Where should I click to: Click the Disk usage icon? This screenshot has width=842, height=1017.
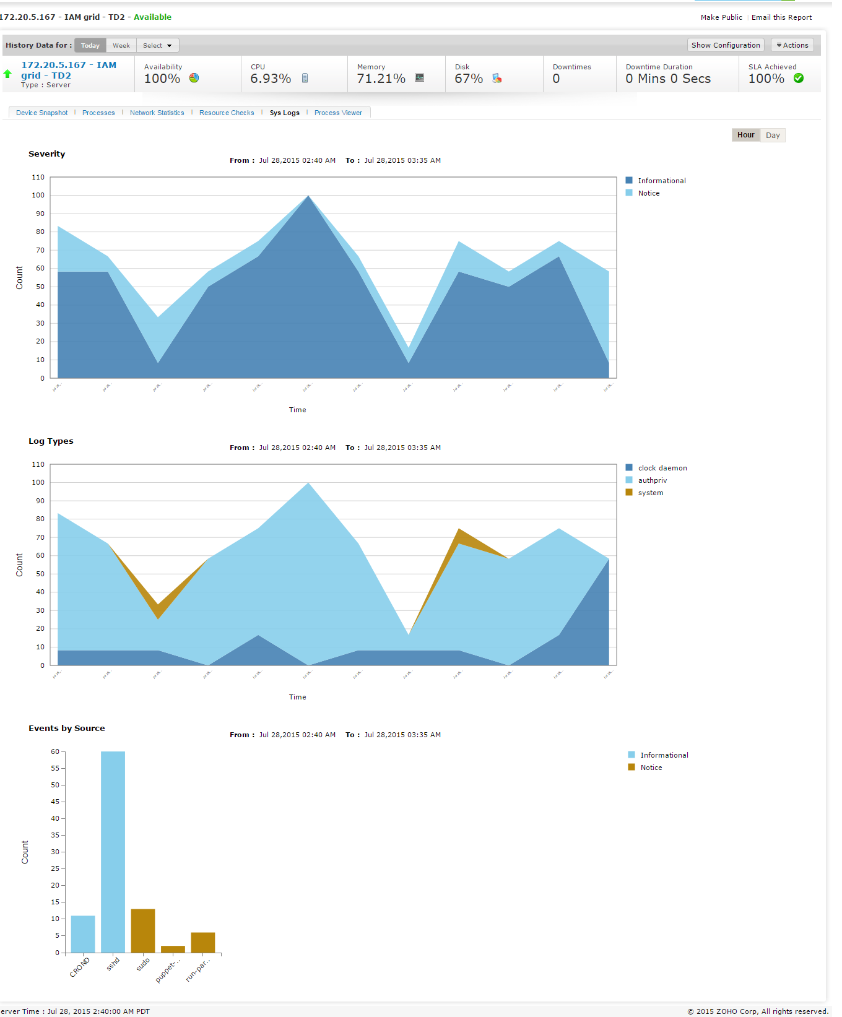(497, 78)
